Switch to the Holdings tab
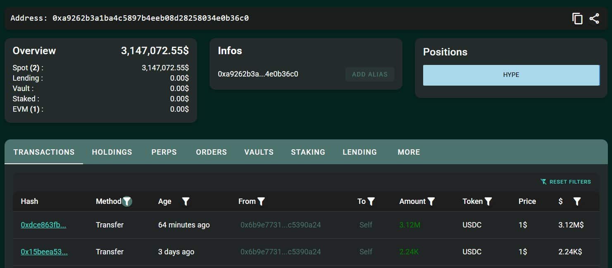This screenshot has width=612, height=268. [112, 152]
